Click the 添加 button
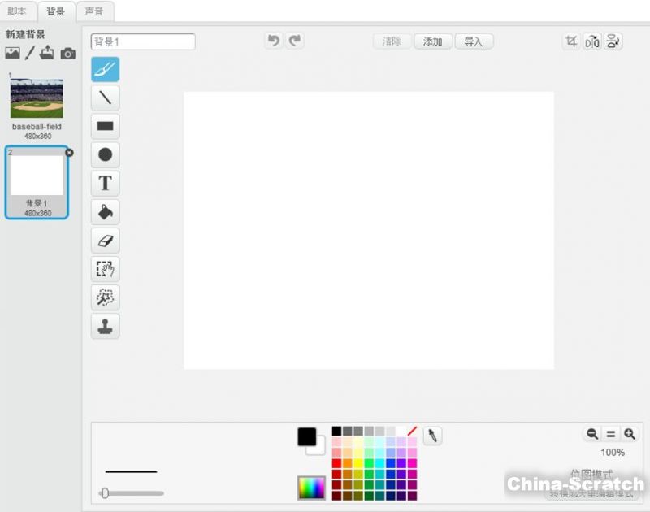The height and width of the screenshot is (512, 650). [432, 41]
